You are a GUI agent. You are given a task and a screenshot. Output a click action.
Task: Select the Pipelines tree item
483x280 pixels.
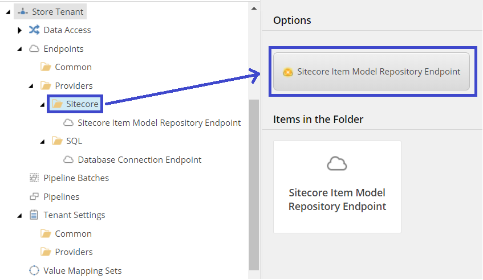pyautogui.click(x=61, y=197)
